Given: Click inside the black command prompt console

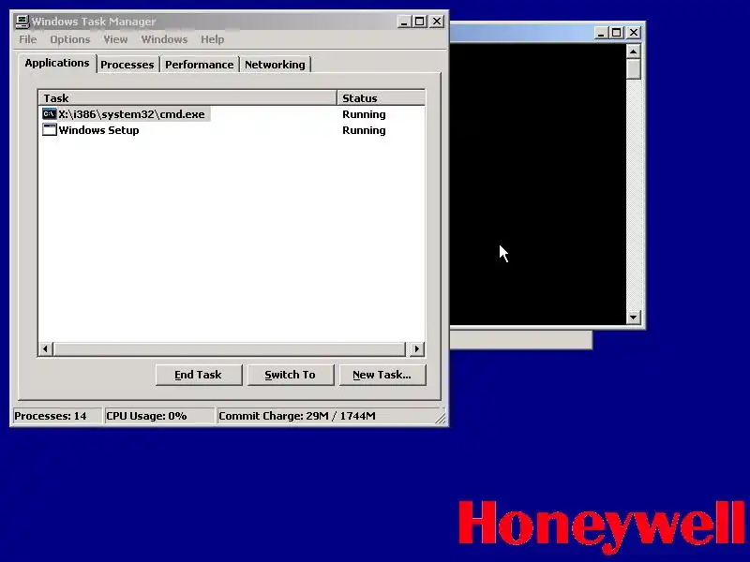Looking at the screenshot, I should 537,184.
